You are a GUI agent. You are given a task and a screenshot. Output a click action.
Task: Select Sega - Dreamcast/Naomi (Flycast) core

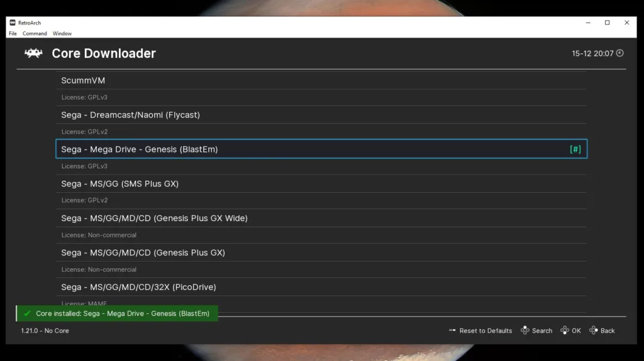click(x=321, y=115)
